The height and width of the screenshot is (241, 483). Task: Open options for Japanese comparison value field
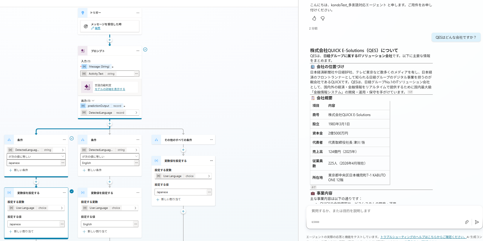pos(63,163)
